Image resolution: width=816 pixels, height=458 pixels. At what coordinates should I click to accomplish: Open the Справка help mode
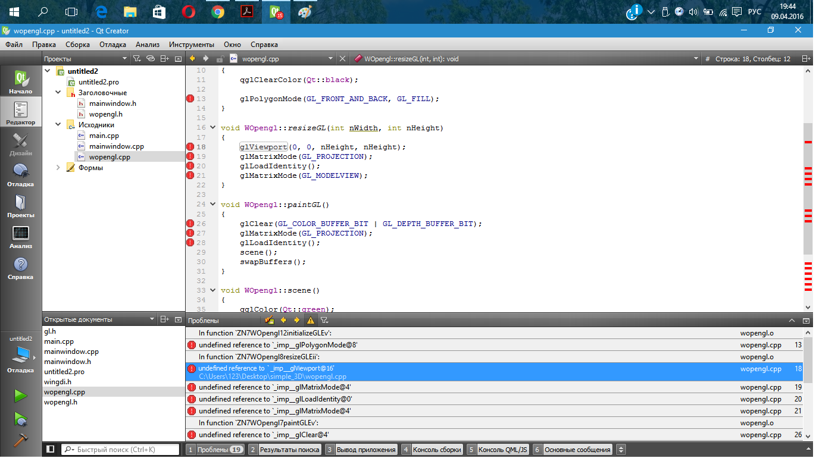coord(21,266)
